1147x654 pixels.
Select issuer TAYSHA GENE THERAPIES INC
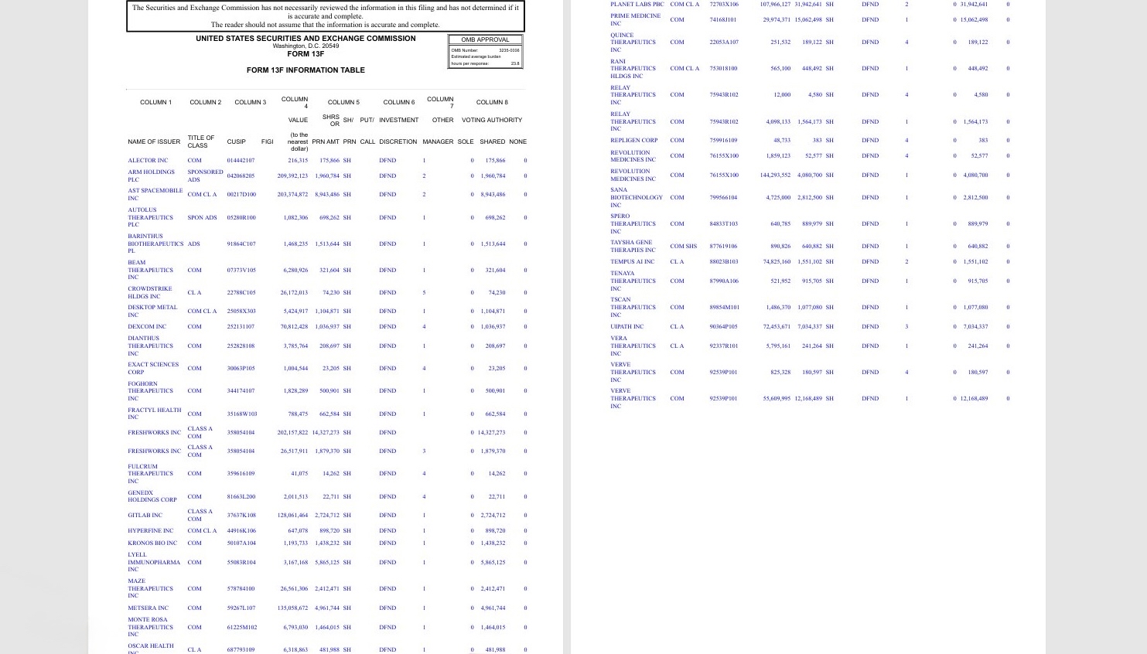coord(633,246)
